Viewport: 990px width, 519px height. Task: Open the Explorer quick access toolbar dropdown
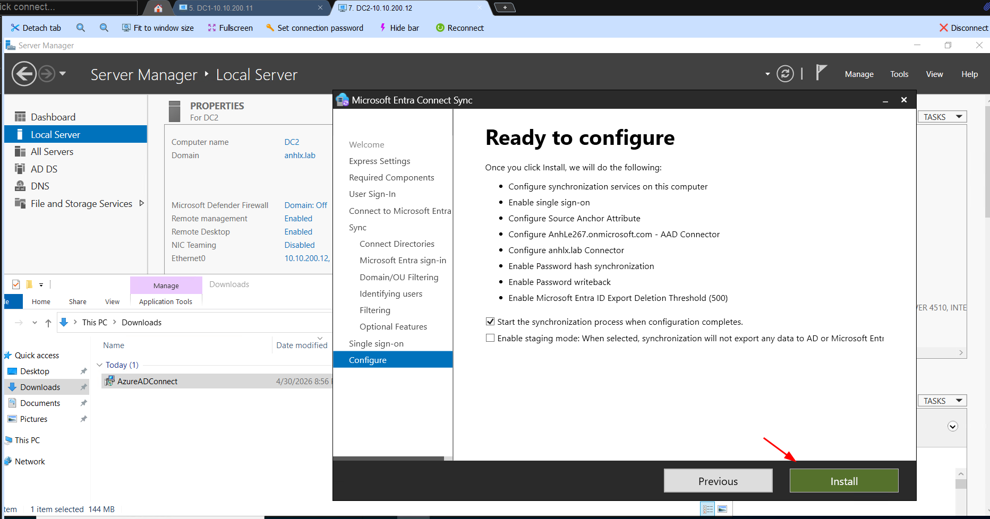pos(41,285)
